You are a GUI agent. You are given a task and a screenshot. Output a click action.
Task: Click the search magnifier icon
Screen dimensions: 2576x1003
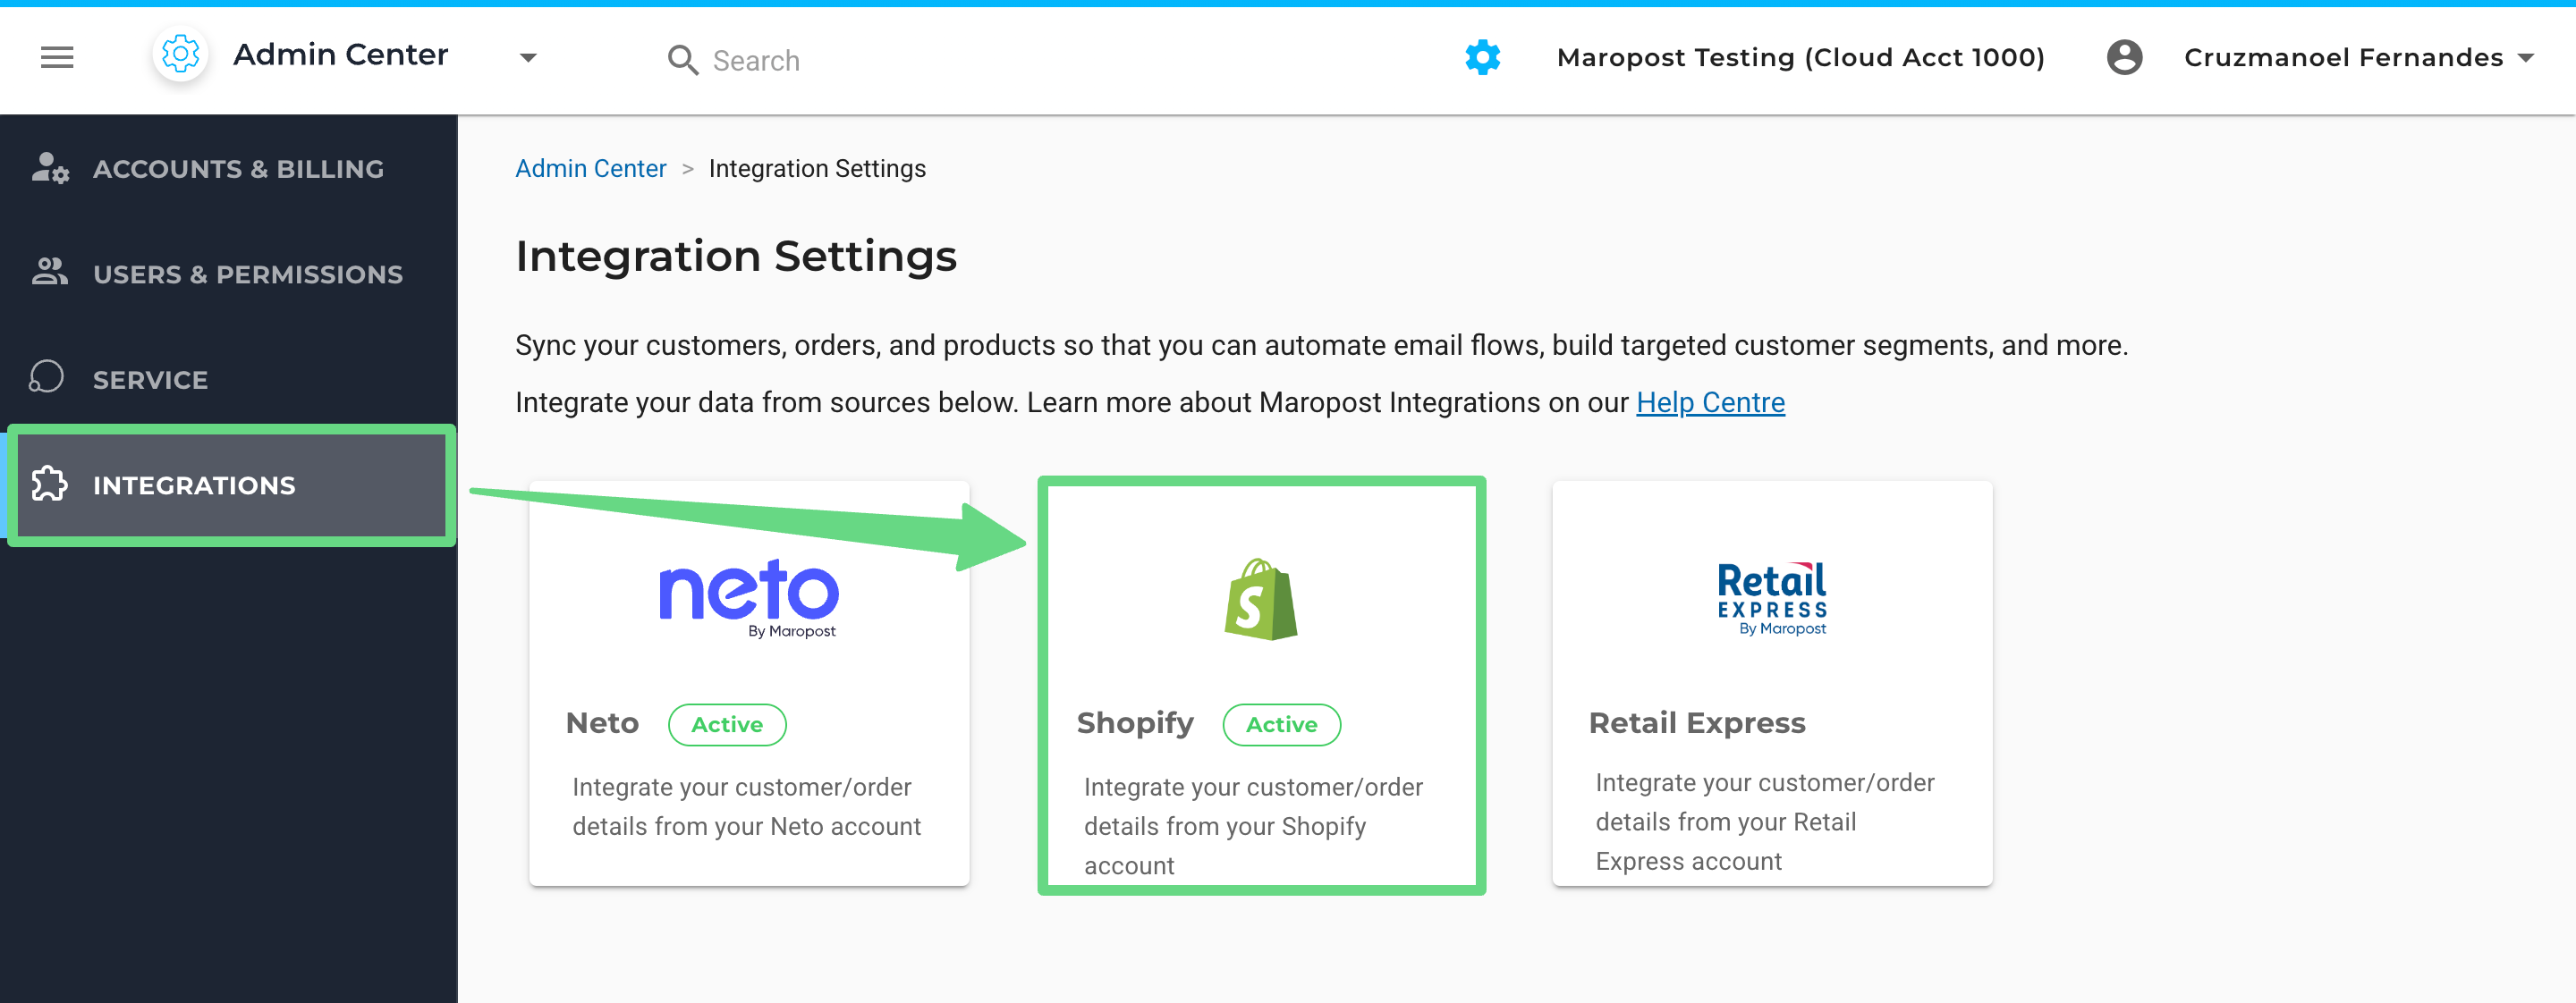(682, 60)
